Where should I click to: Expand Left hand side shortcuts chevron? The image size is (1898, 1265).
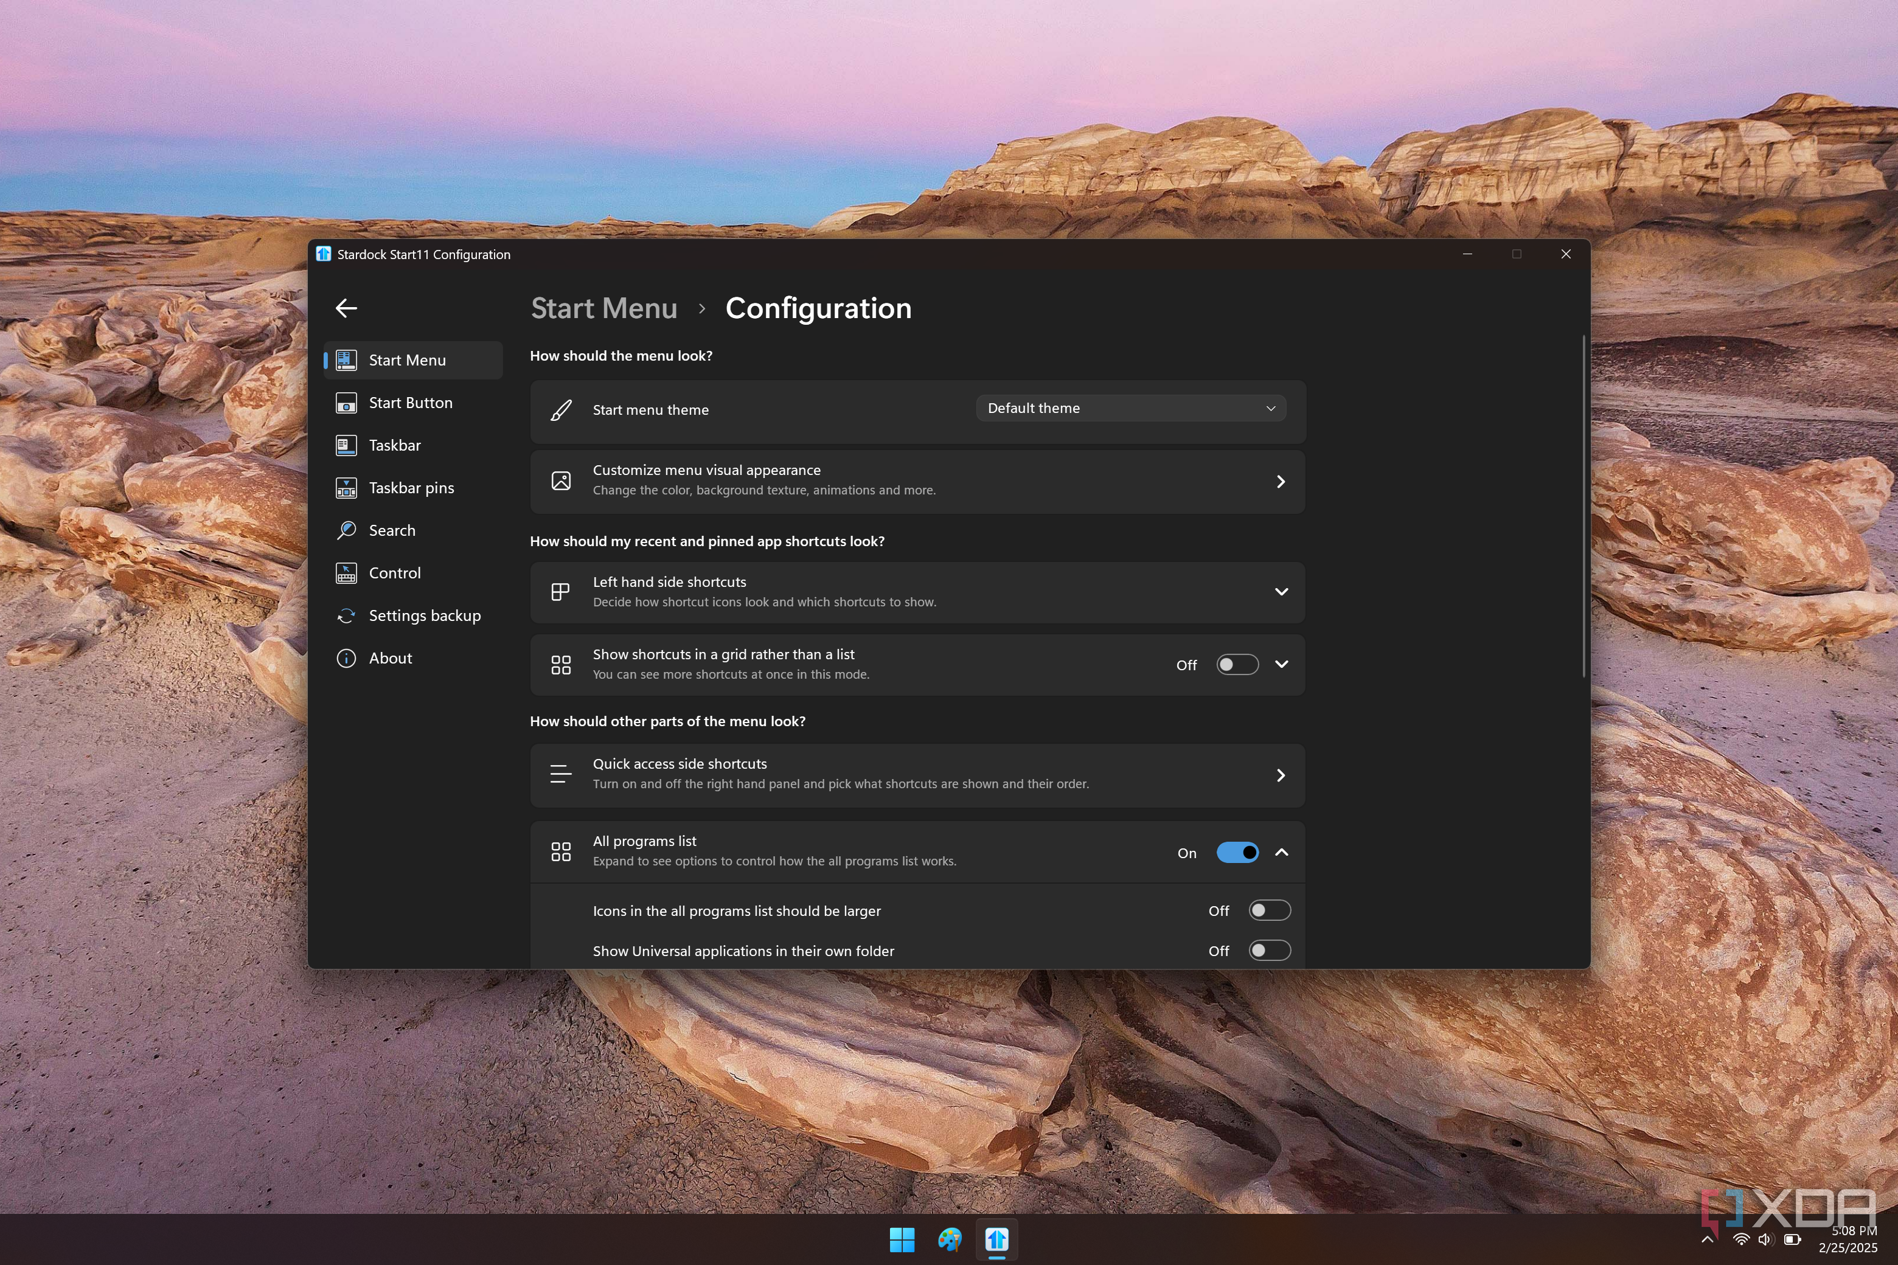coord(1281,591)
